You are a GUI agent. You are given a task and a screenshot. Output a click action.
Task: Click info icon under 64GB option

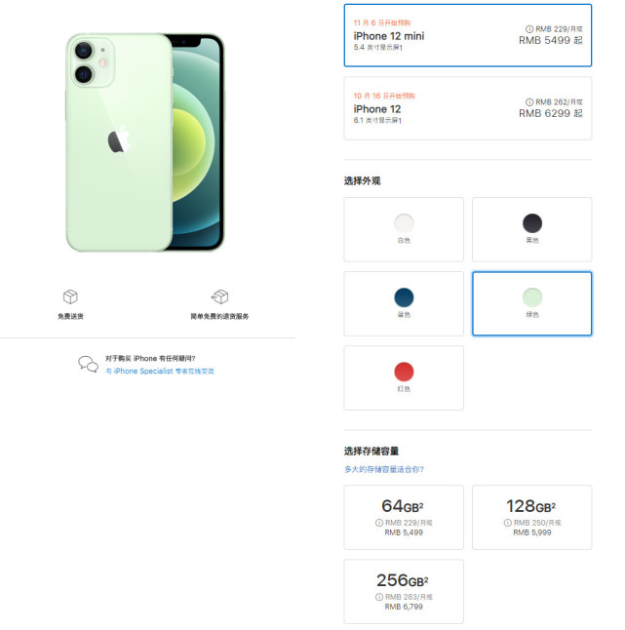(379, 523)
